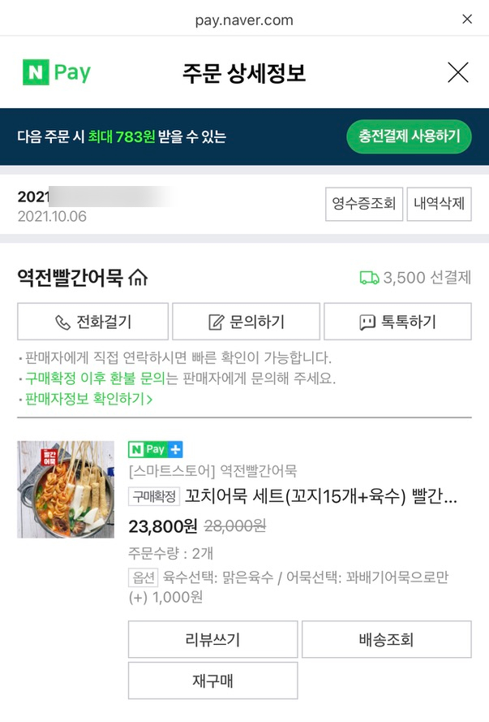489x722 pixels.
Task: Tap the pencil icon in 문의하기
Action: 216,322
